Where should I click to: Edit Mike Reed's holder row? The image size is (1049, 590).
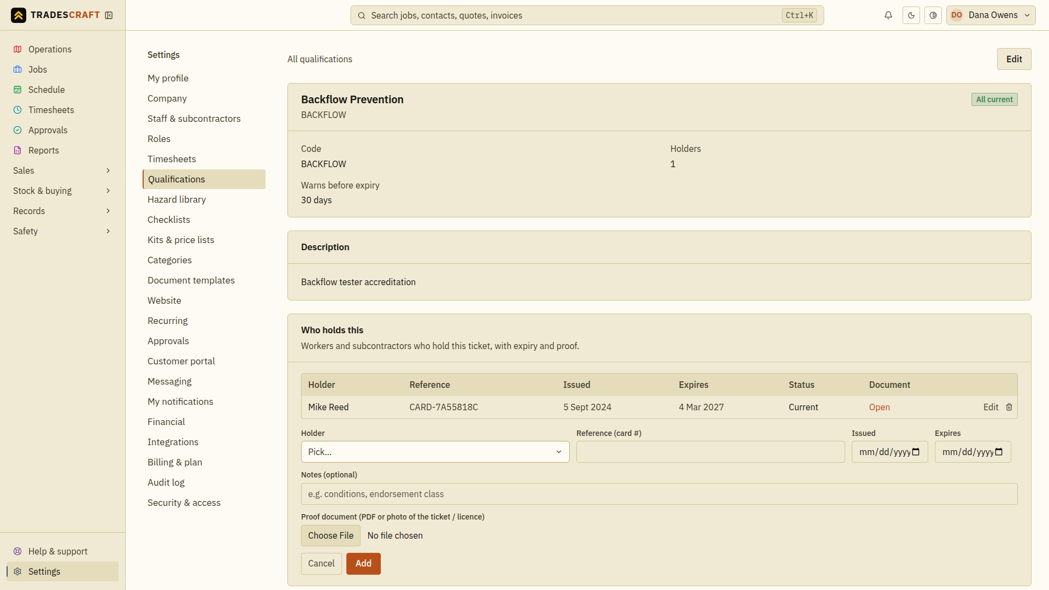point(991,407)
